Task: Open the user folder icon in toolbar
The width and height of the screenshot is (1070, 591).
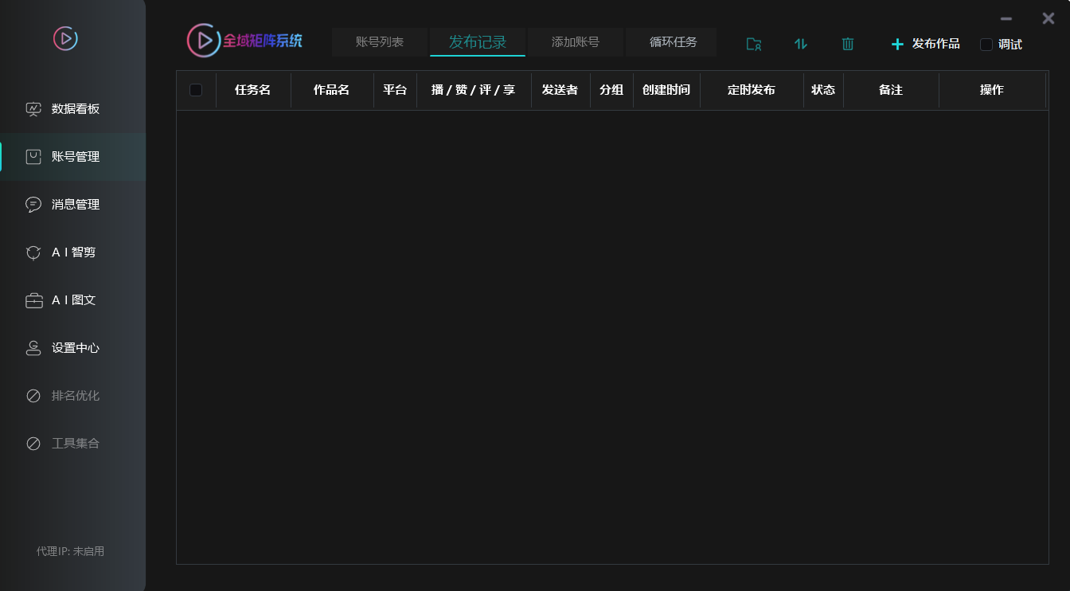Action: point(754,45)
